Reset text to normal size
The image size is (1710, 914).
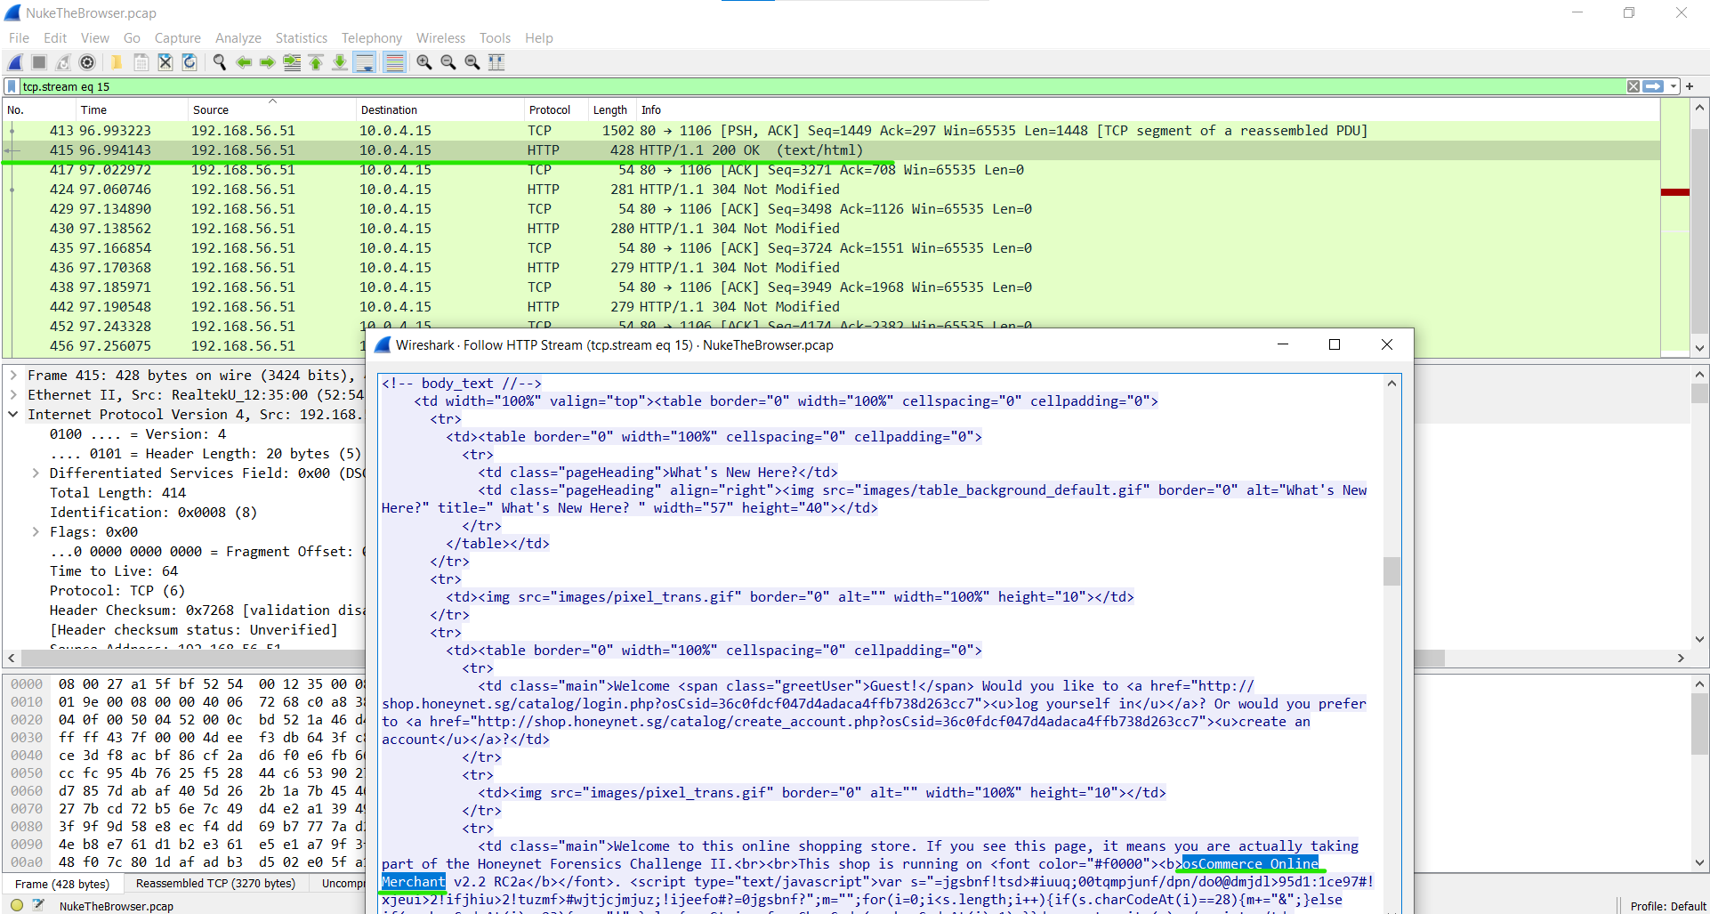(472, 62)
